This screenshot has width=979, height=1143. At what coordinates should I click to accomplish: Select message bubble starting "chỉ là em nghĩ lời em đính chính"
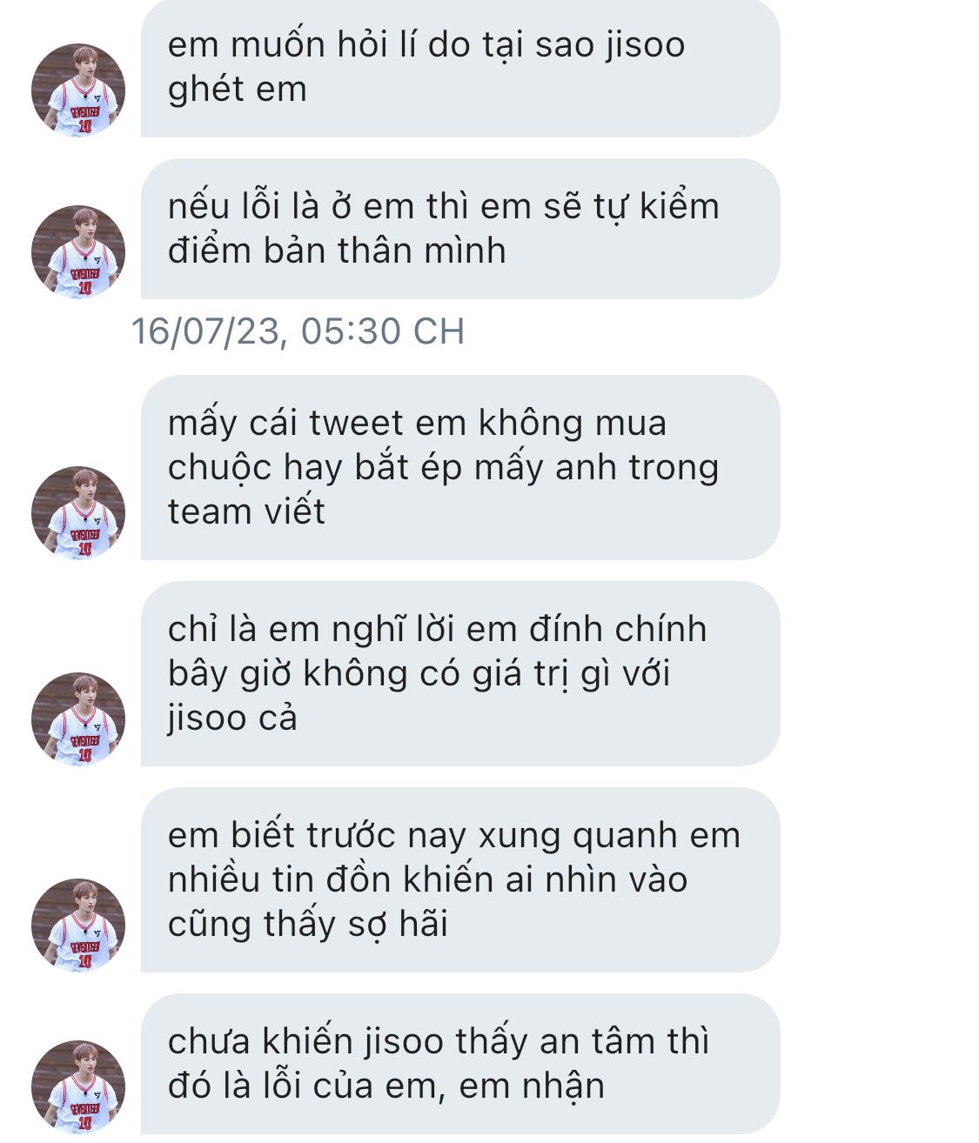(460, 673)
